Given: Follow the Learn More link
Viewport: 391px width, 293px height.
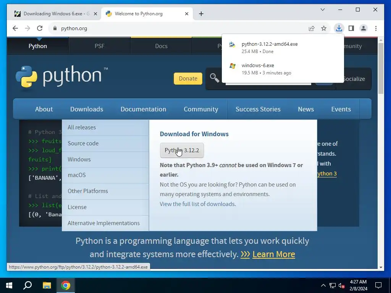Looking at the screenshot, I should pos(273,254).
